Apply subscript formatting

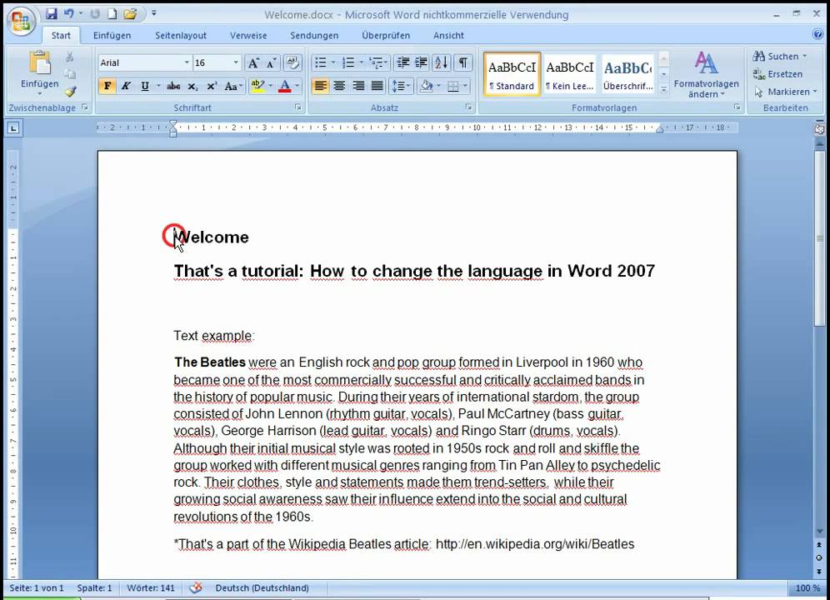(192, 86)
